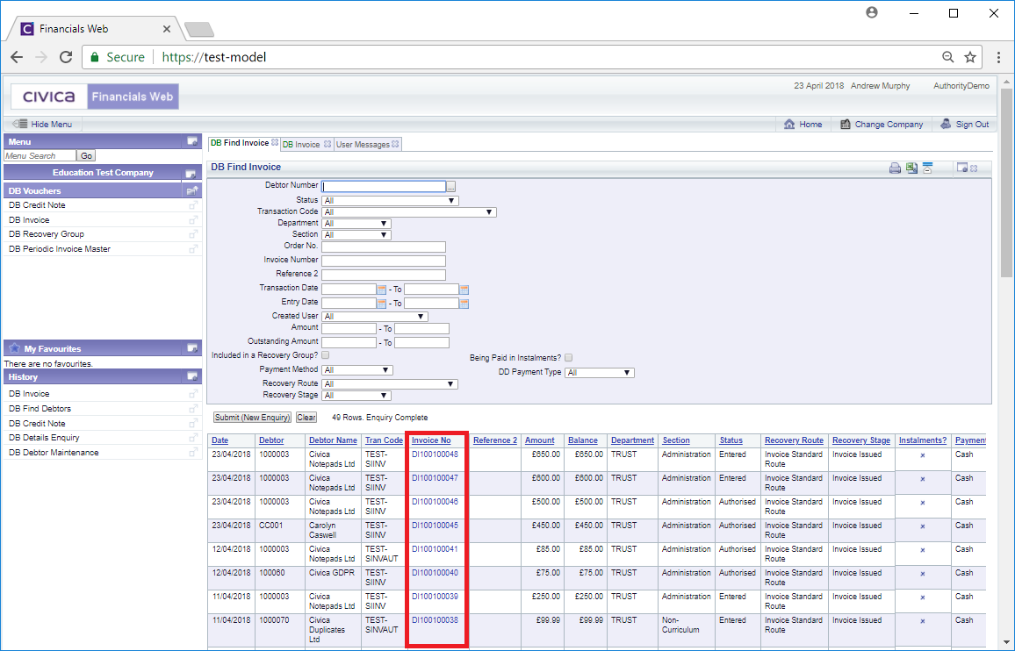Open History DB Find Debtors new window icon
This screenshot has height=651, width=1015.
pyautogui.click(x=193, y=409)
